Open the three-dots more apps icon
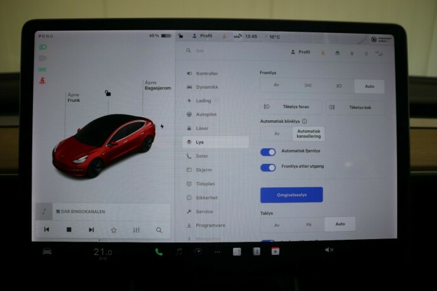 click(x=217, y=252)
